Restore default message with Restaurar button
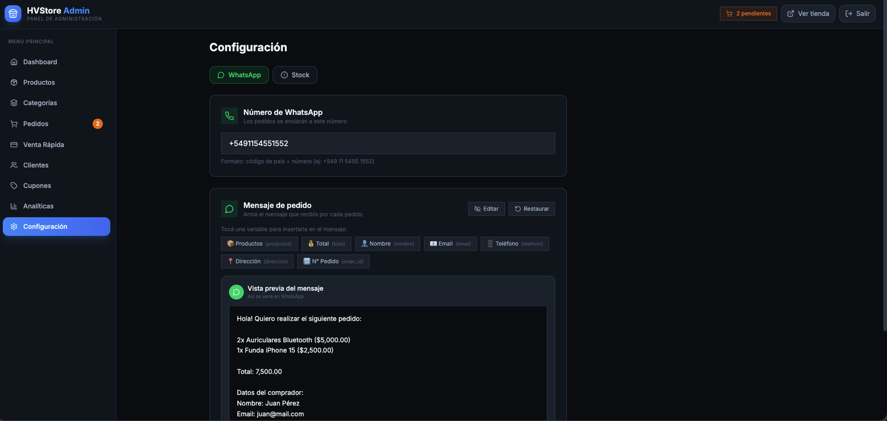Screen dimensions: 887x421 532,209
